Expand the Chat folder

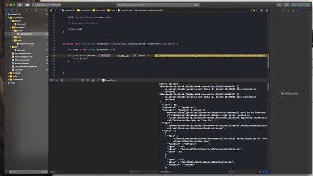(x=13, y=37)
